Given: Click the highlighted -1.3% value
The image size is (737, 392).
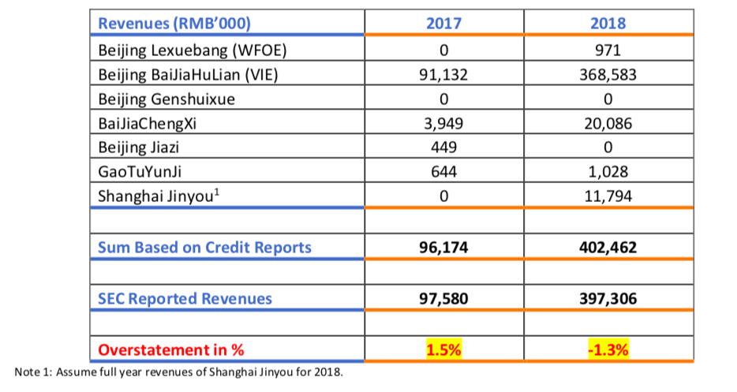Looking at the screenshot, I should point(608,349).
